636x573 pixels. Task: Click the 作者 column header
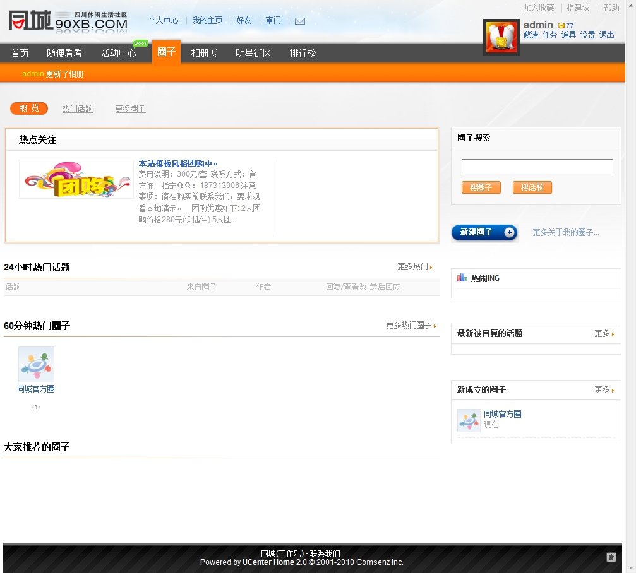pyautogui.click(x=263, y=286)
